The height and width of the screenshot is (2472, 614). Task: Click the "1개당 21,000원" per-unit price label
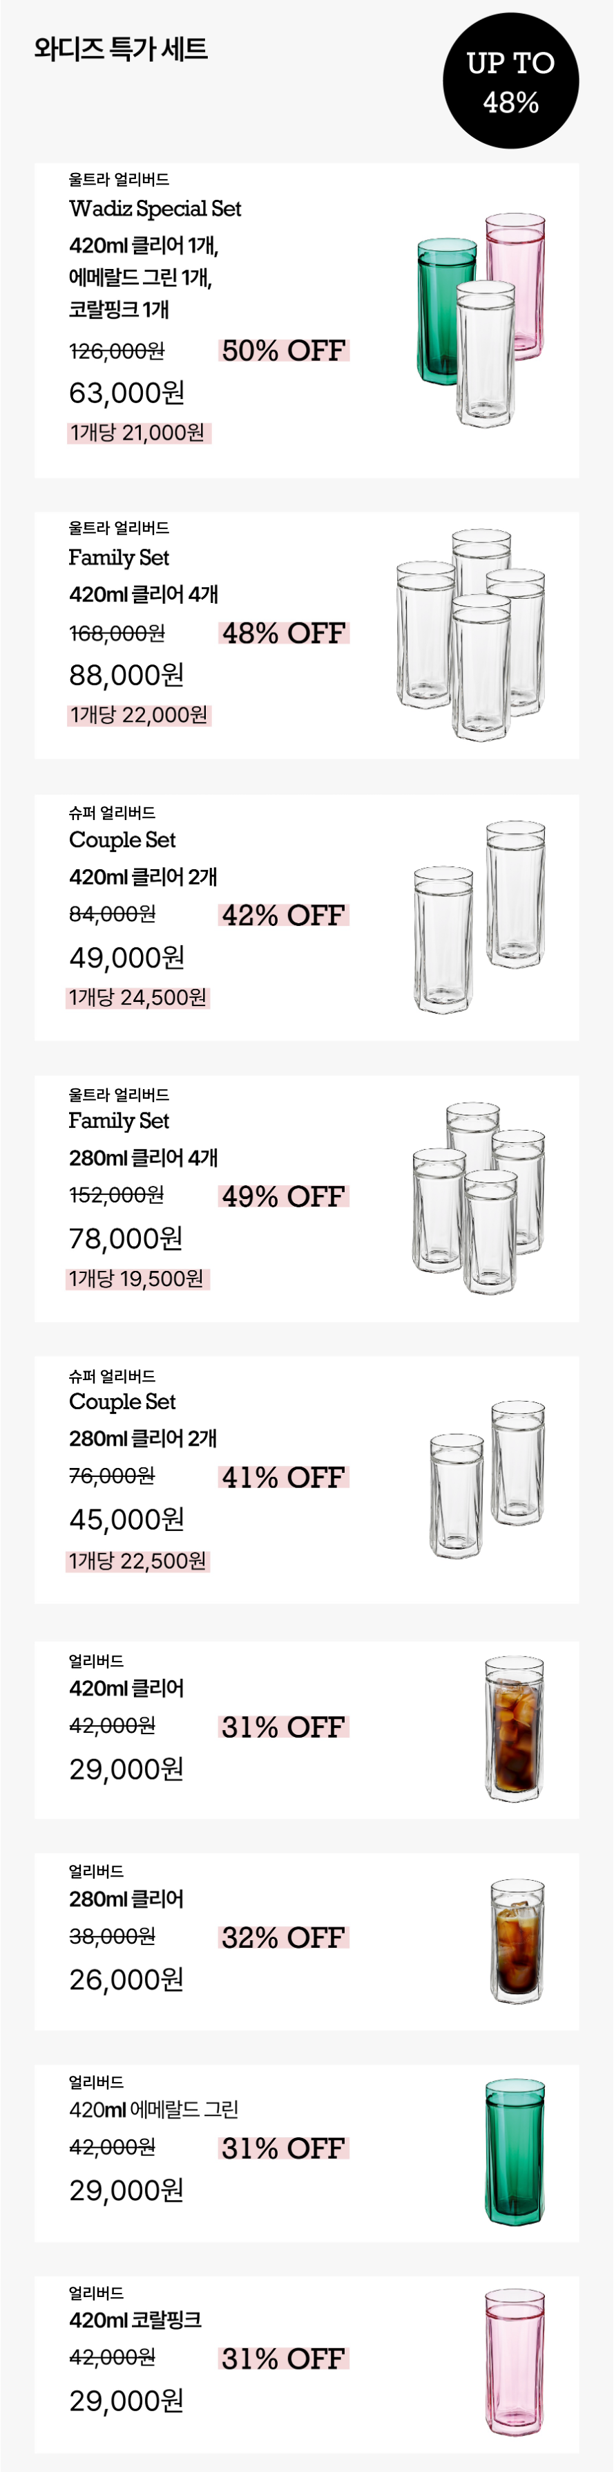138,433
